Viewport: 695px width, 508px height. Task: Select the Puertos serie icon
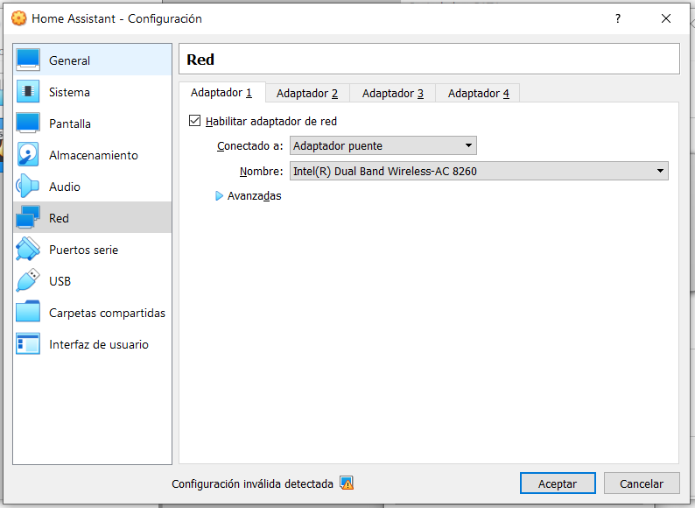click(28, 250)
